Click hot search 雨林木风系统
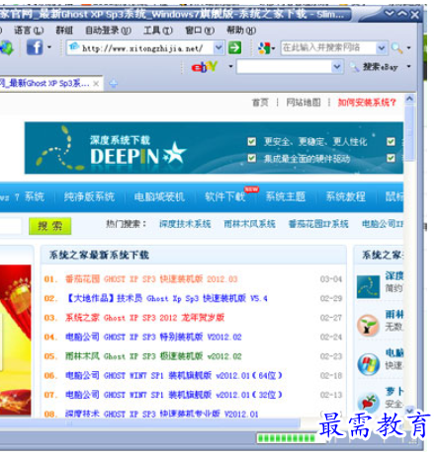This screenshot has height=456, width=439. 249,224
